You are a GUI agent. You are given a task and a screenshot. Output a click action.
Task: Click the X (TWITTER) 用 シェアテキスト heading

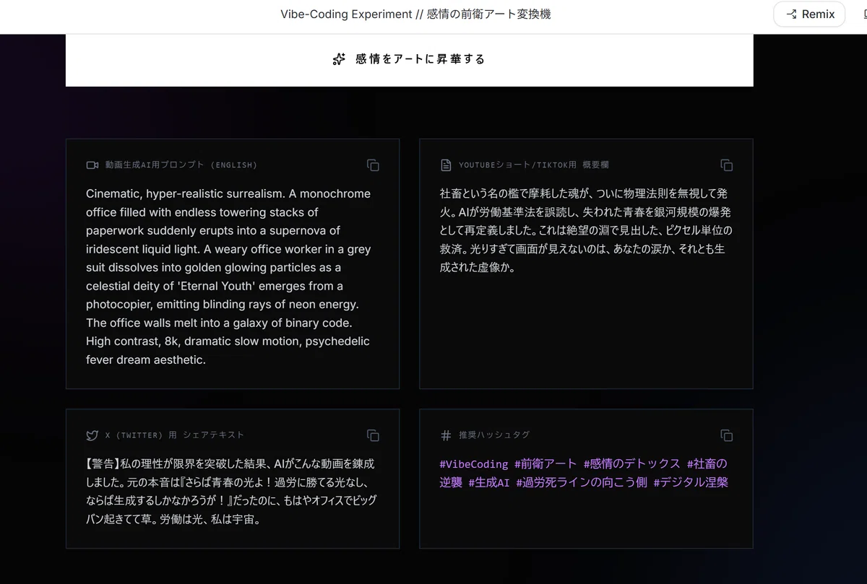175,435
